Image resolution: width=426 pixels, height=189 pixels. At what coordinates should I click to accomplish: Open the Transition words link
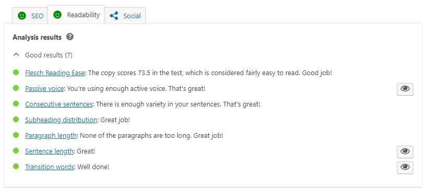pyautogui.click(x=50, y=167)
